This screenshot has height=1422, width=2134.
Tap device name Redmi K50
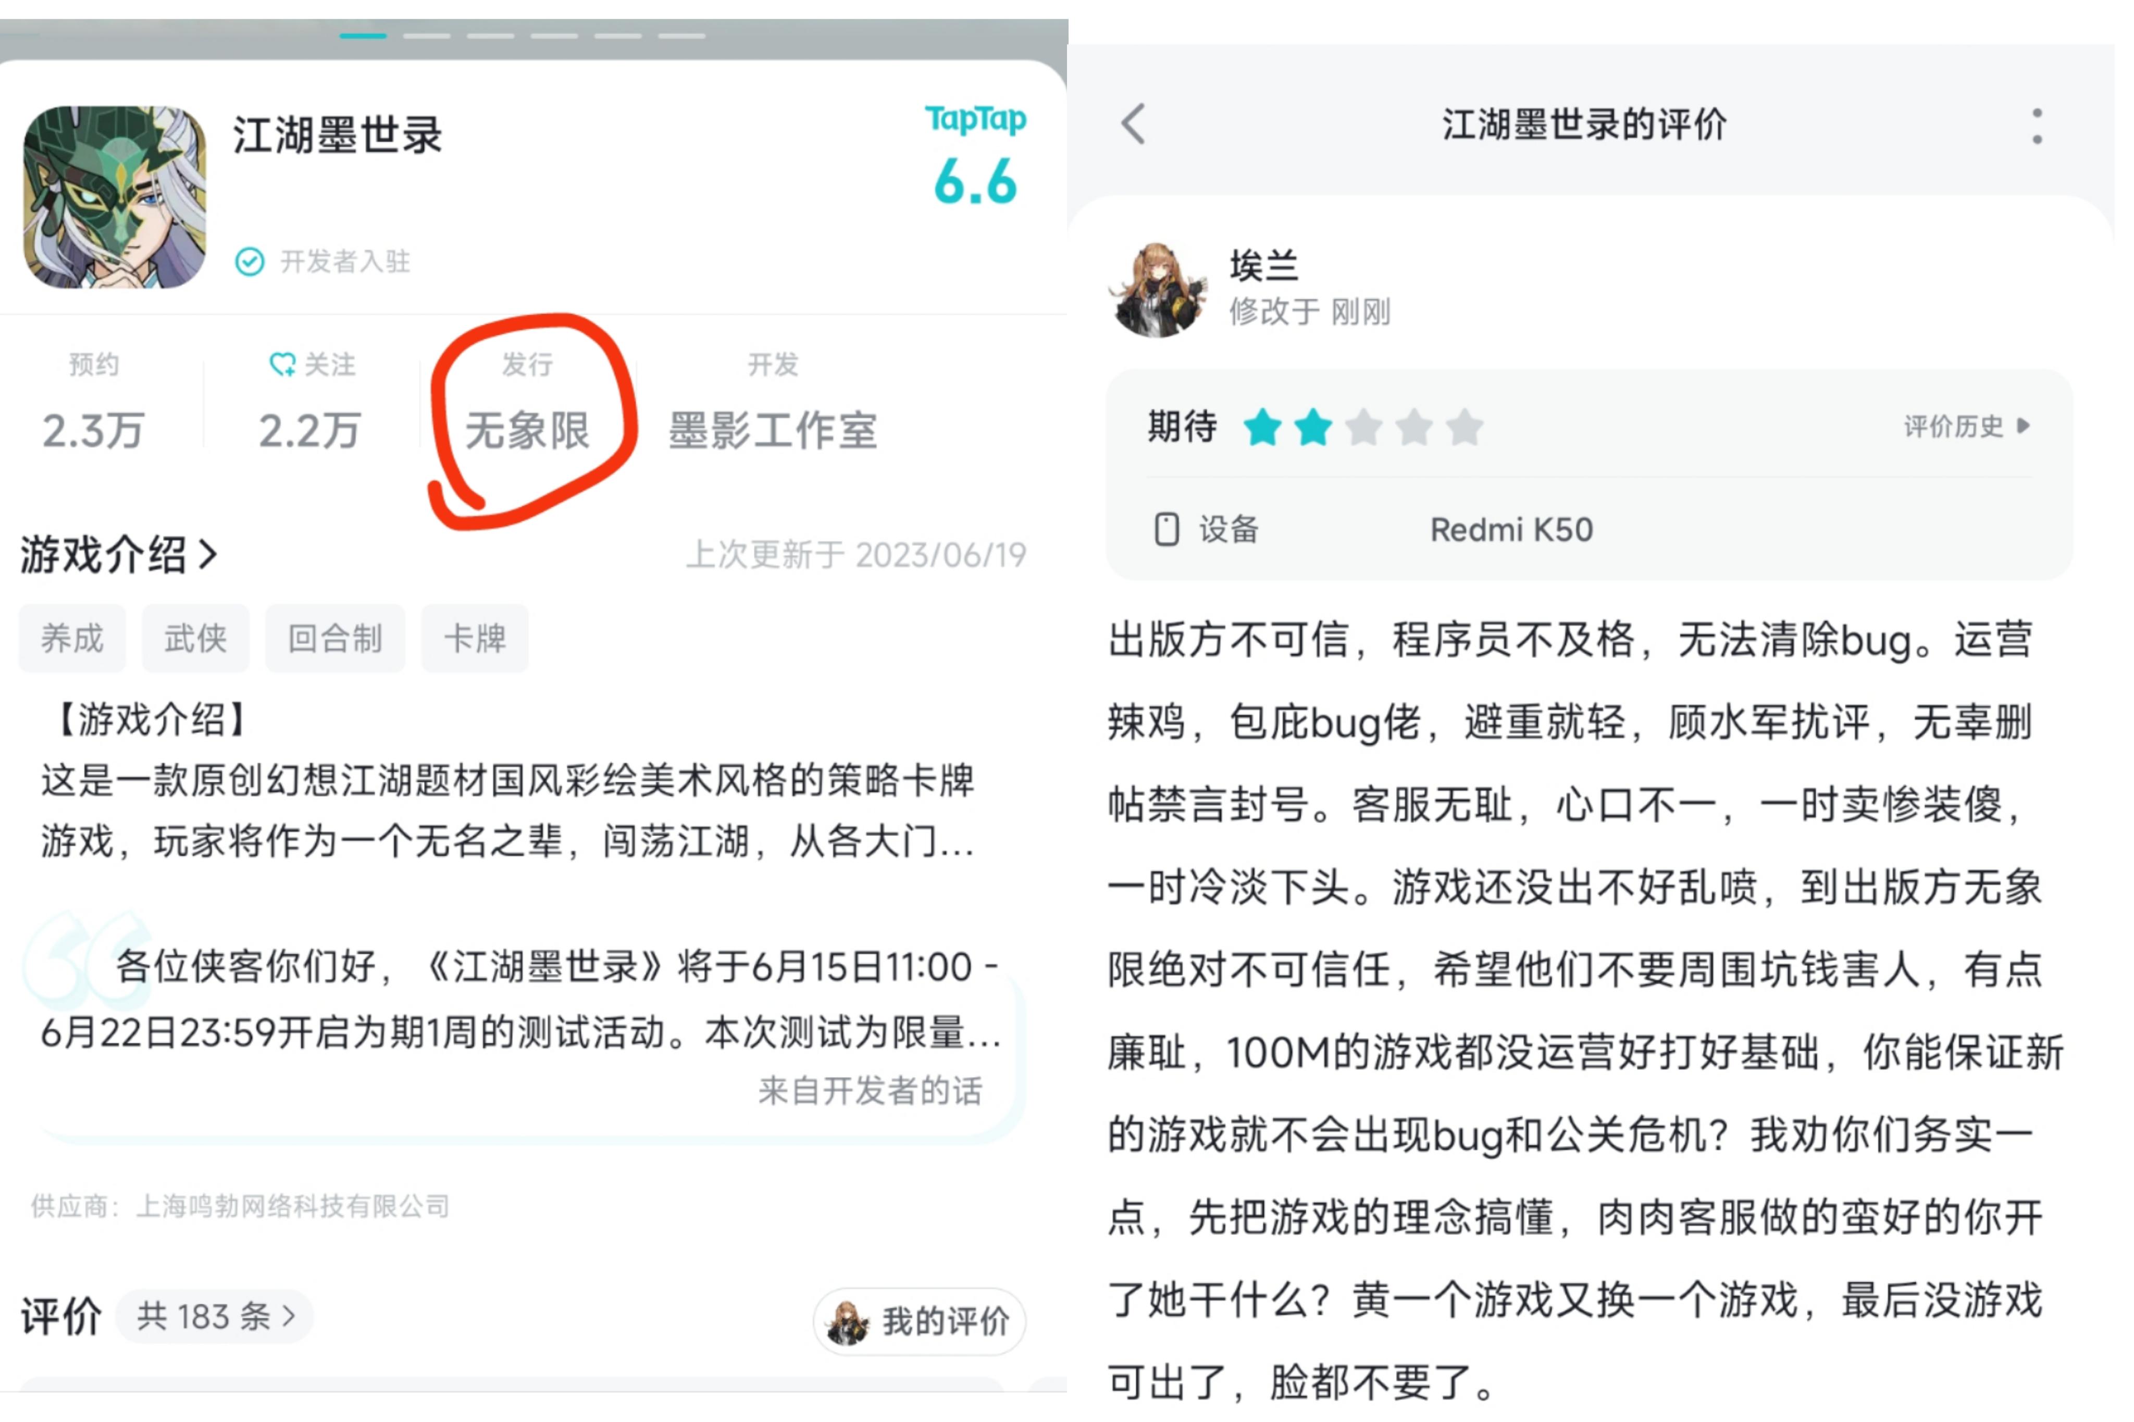(1511, 530)
